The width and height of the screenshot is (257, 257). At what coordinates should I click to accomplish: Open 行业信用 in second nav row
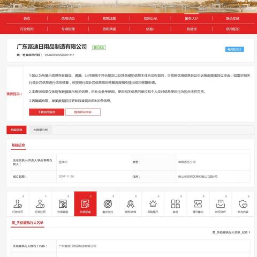(x=27, y=29)
